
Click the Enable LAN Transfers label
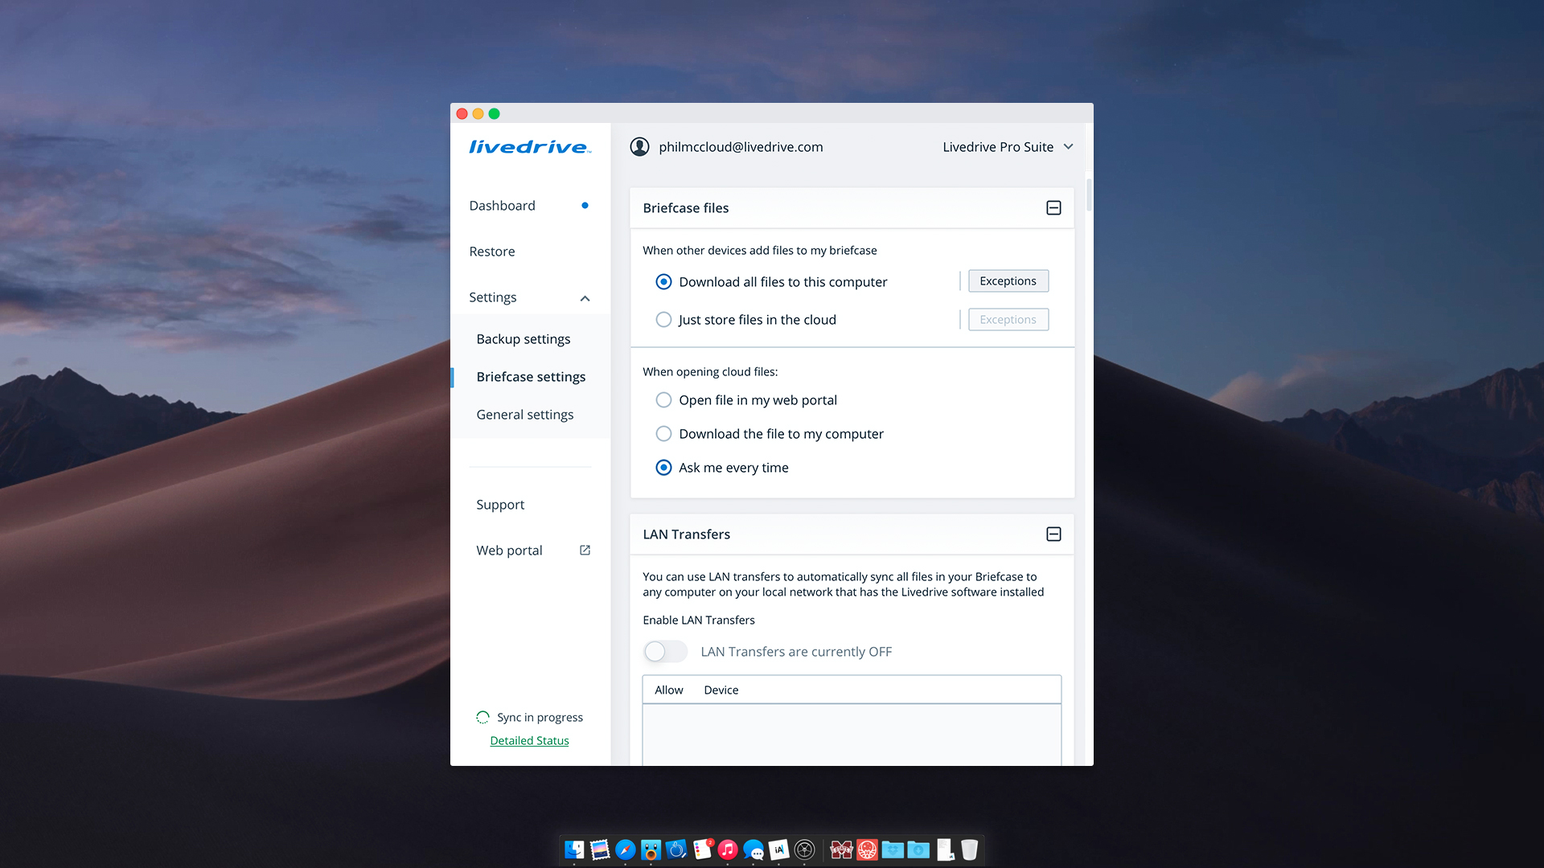[699, 620]
